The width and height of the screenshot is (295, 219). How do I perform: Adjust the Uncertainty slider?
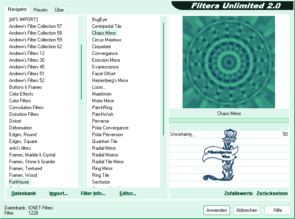[229, 134]
